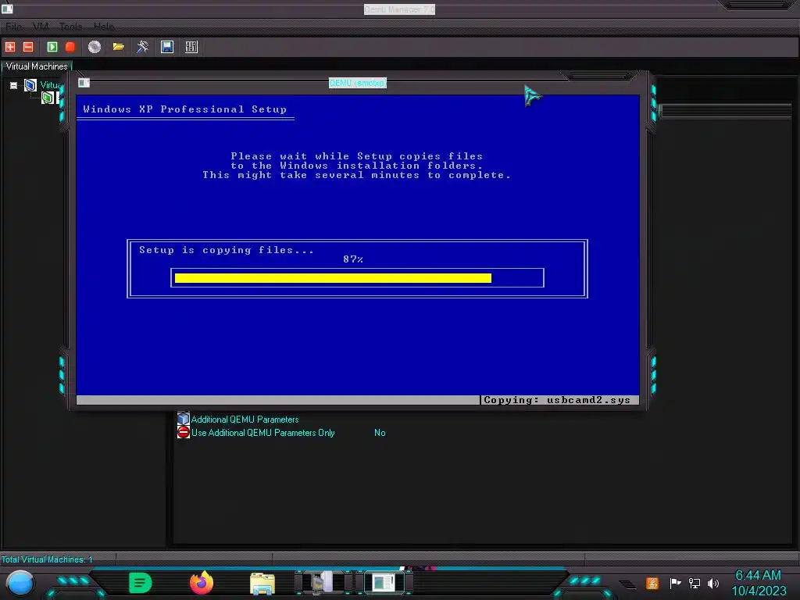Click the yellow copying progress bar
The width and height of the screenshot is (800, 600).
[x=333, y=278]
